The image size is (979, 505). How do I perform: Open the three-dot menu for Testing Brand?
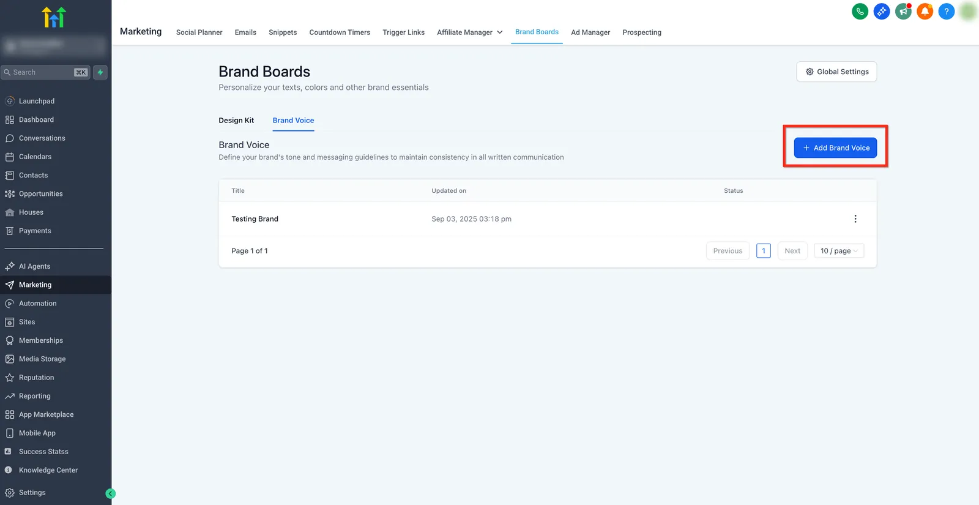[x=855, y=219]
